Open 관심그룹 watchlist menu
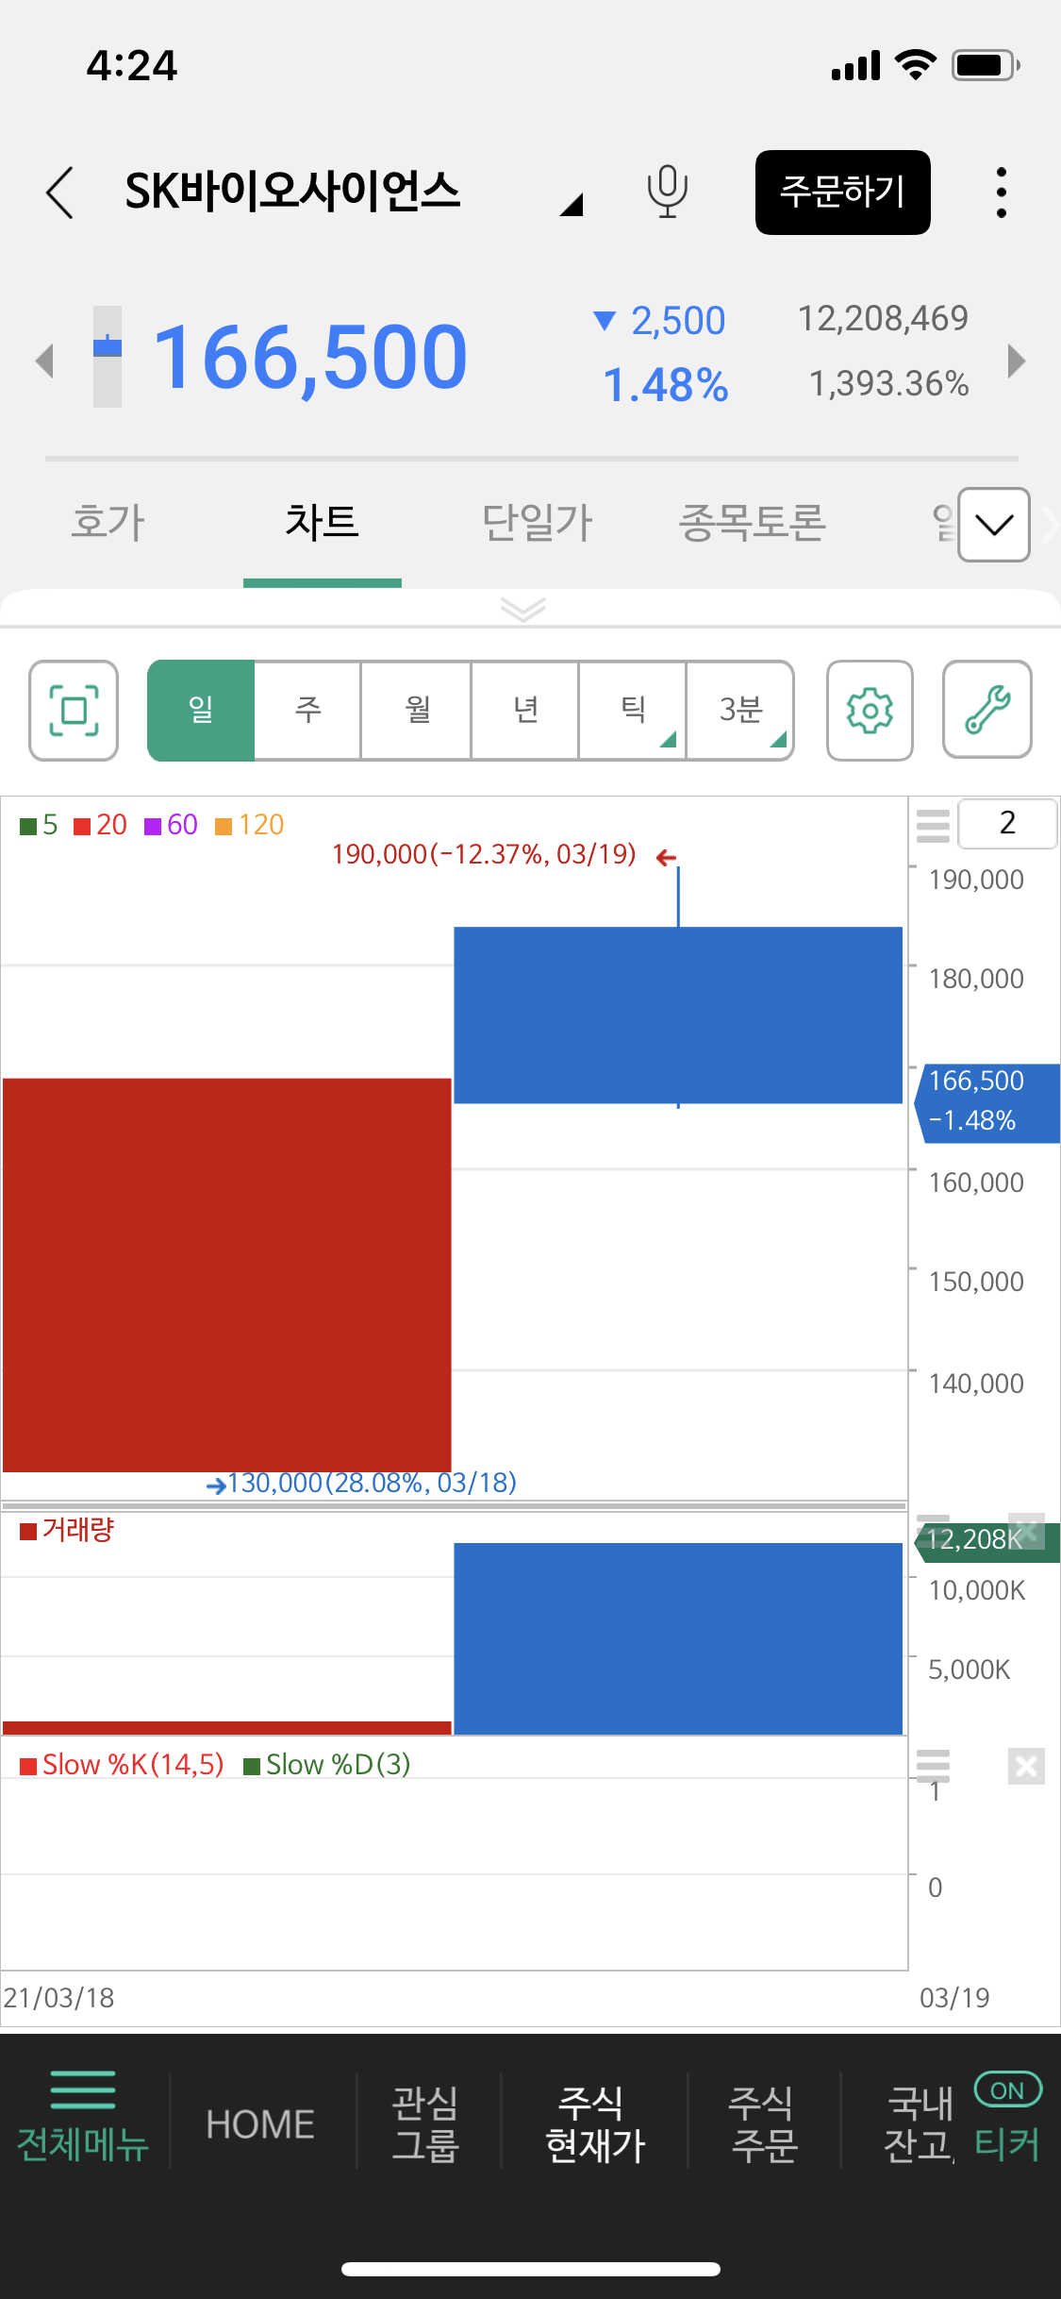 coord(425,2123)
